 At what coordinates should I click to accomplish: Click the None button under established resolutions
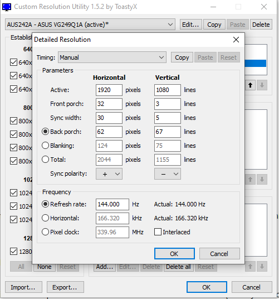[x=45, y=267]
